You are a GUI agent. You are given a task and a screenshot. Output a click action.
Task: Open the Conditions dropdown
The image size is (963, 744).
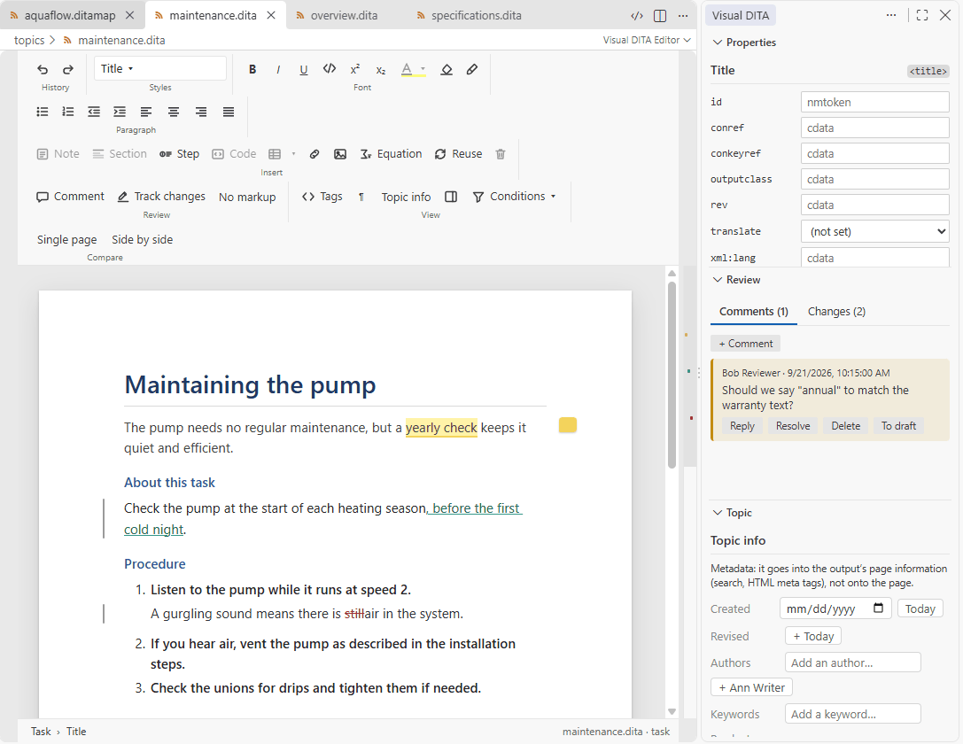[515, 197]
